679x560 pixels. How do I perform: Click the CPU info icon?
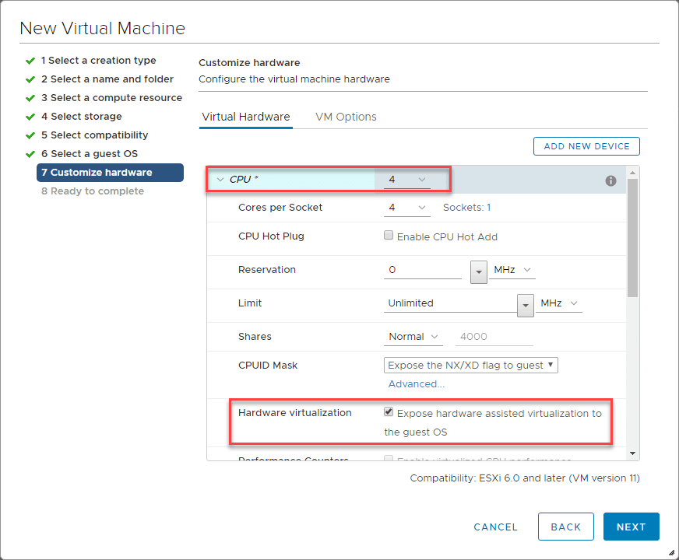pos(610,180)
